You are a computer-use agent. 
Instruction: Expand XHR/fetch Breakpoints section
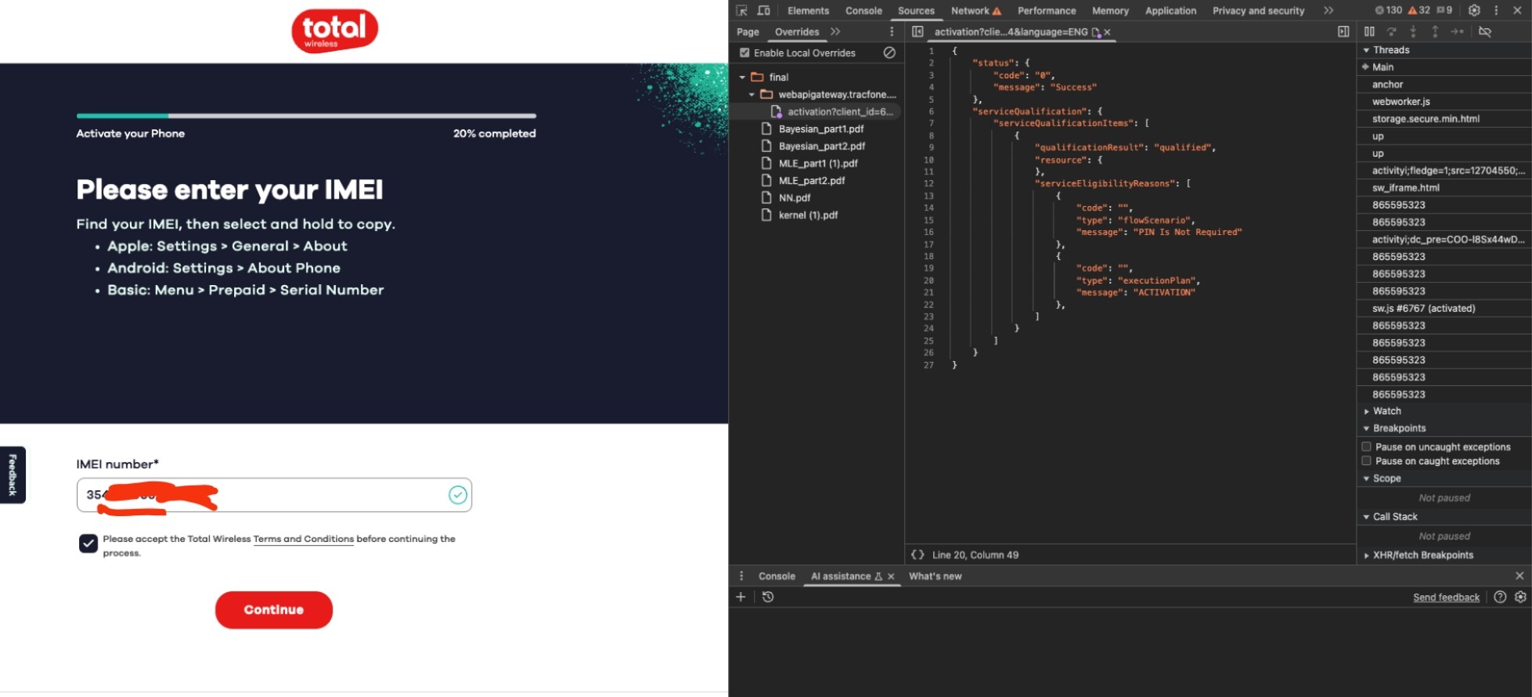pos(1422,555)
